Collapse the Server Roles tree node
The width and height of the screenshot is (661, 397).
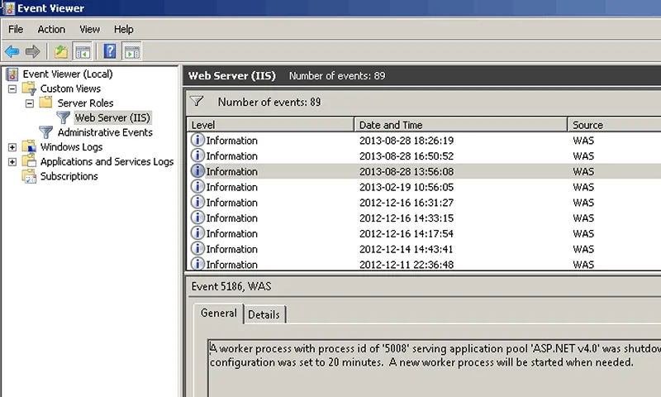coord(30,103)
